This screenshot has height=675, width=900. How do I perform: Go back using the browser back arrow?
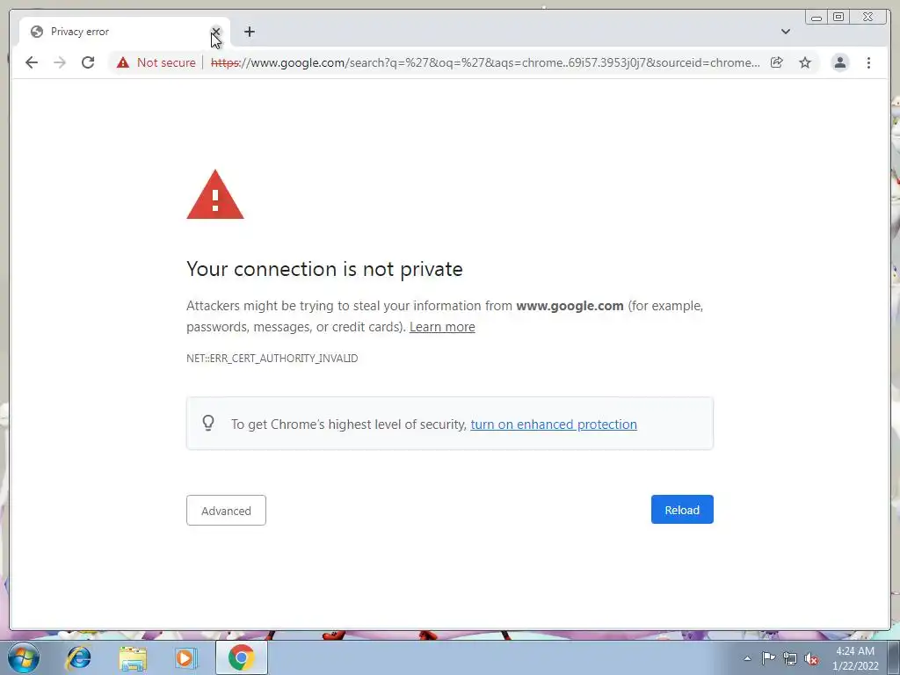point(32,62)
